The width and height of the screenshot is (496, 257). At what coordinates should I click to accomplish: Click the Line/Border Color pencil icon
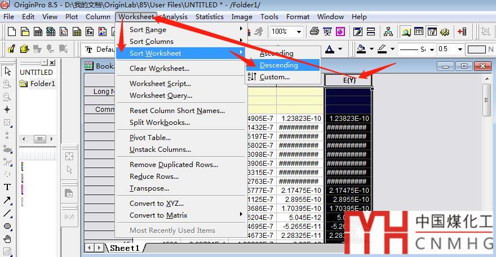(382, 49)
